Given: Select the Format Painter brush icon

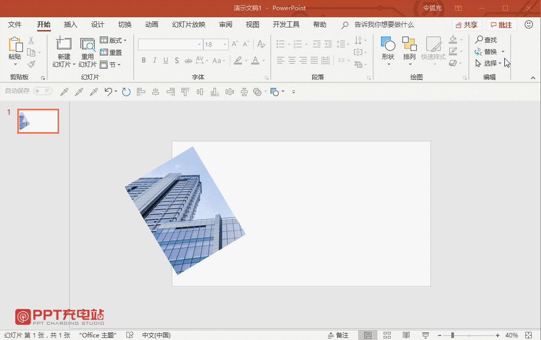Looking at the screenshot, I should tap(32, 65).
